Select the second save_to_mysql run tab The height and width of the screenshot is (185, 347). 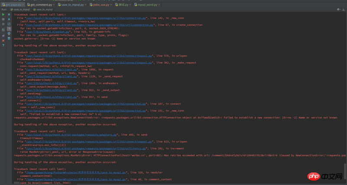coord(43,9)
